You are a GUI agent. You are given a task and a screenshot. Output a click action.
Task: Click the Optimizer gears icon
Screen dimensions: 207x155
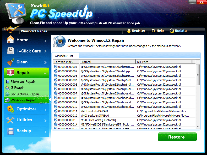11,109
